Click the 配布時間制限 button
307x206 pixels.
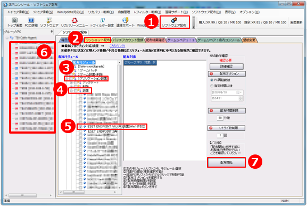(227, 111)
